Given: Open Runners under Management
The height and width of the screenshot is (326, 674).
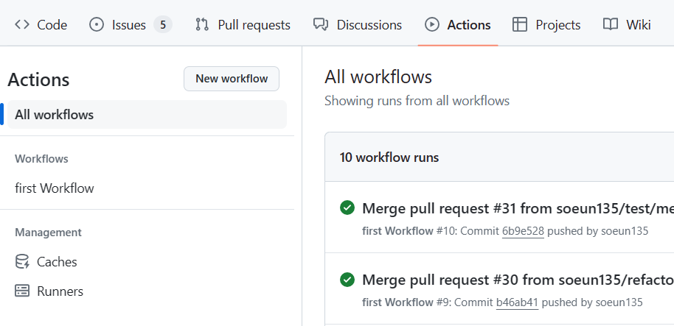Looking at the screenshot, I should [x=60, y=291].
